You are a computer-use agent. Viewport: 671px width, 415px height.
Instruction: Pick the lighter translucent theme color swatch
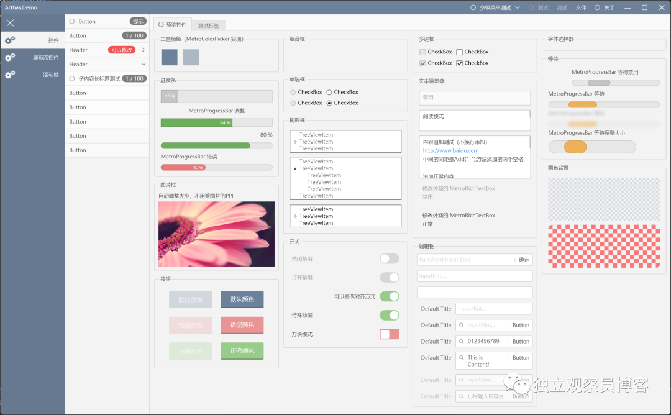click(x=191, y=57)
